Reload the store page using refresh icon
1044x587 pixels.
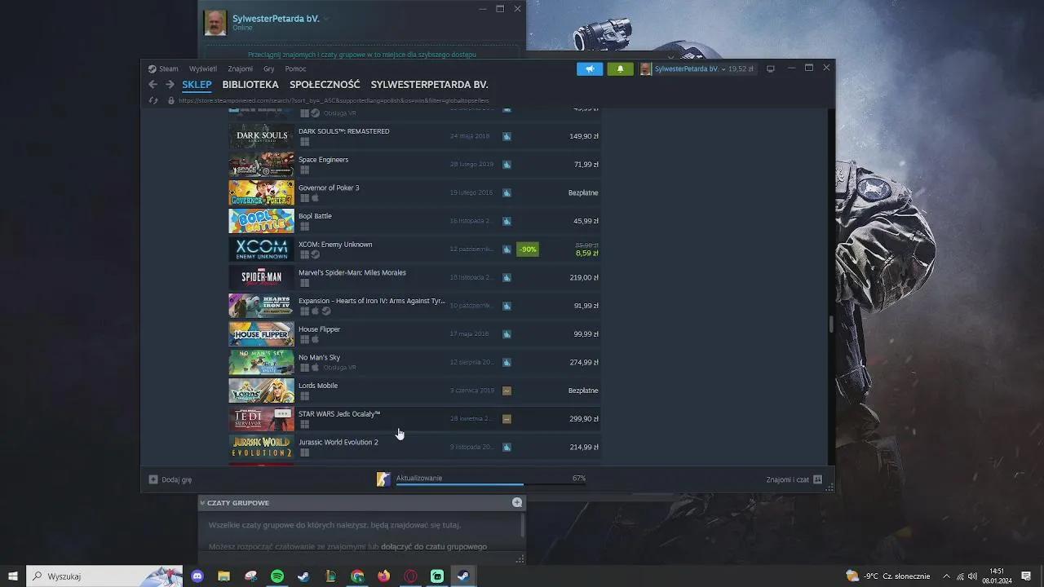point(153,100)
